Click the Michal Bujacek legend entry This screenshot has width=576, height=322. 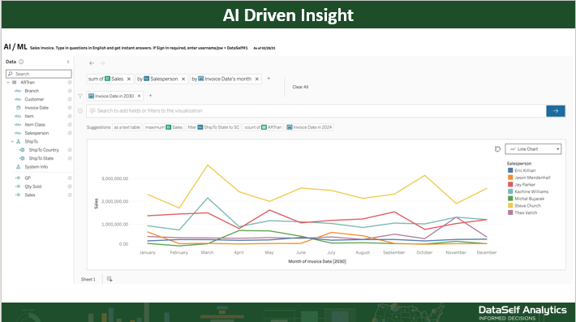[x=526, y=199]
